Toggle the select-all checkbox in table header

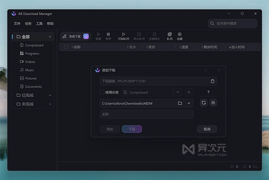66,47
